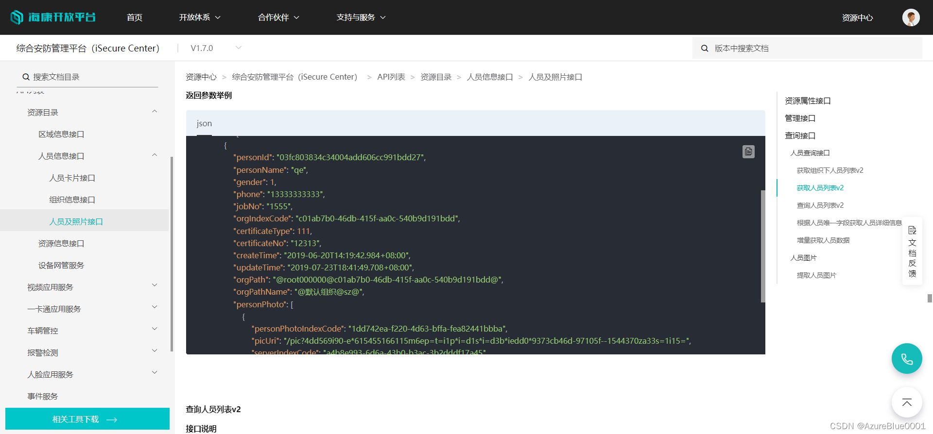
Task: Open 首页 in the top navigation
Action: coord(135,17)
